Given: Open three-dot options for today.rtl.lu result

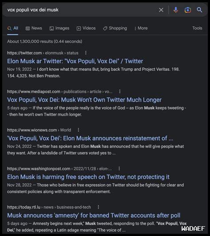Looking at the screenshot, I should pyautogui.click(x=98, y=207).
